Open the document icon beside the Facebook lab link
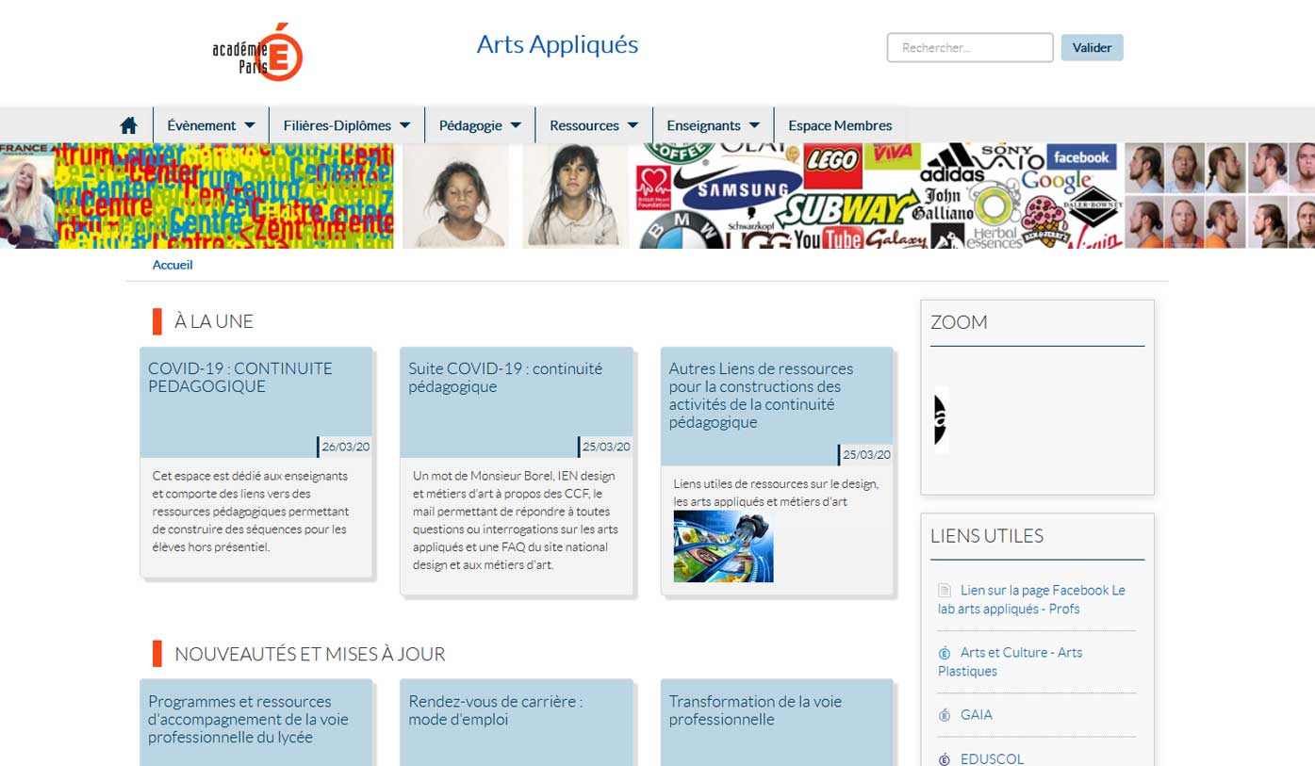 945,591
